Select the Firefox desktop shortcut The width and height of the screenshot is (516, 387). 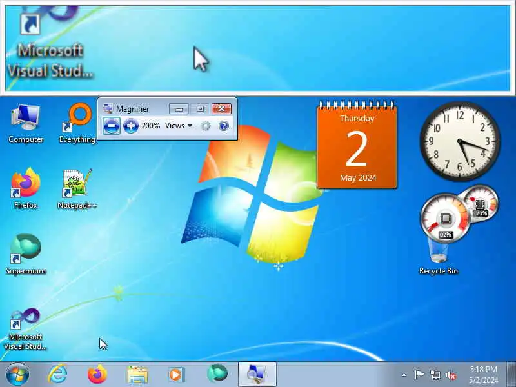point(26,188)
